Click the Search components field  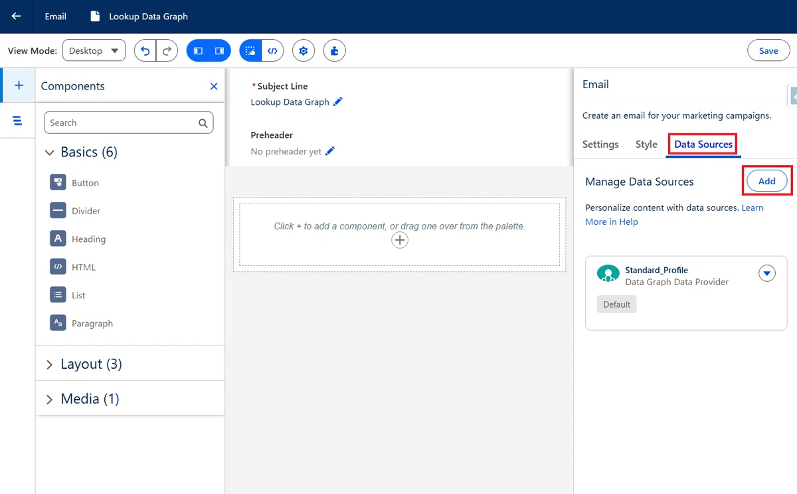[129, 123]
